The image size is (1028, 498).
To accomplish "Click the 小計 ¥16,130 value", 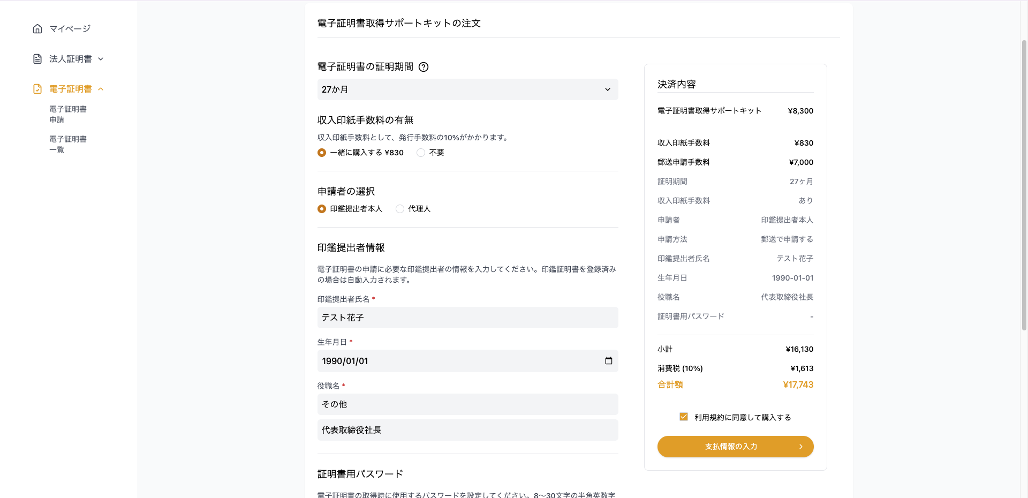I will tap(799, 349).
